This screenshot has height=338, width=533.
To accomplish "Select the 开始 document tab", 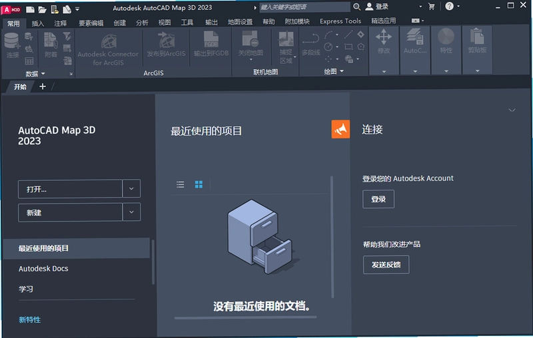I will 20,87.
